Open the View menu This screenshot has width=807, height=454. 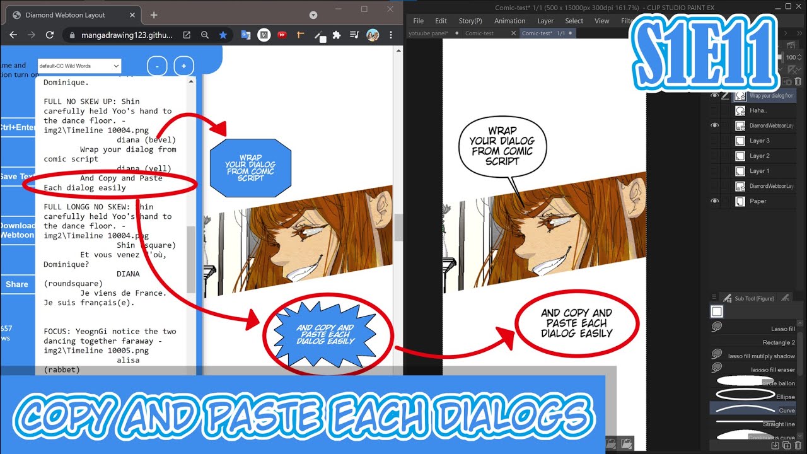(602, 21)
